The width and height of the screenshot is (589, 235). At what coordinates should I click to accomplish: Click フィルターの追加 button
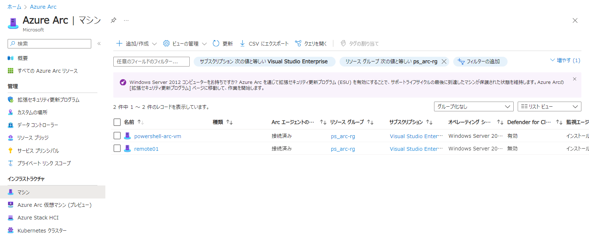point(480,62)
